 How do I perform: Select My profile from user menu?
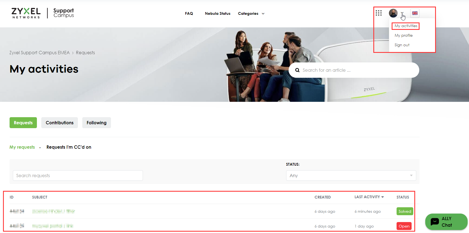coord(403,36)
